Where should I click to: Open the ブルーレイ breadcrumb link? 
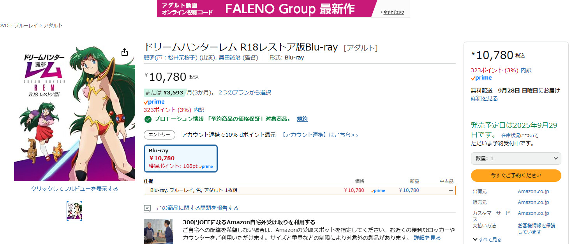(x=26, y=26)
